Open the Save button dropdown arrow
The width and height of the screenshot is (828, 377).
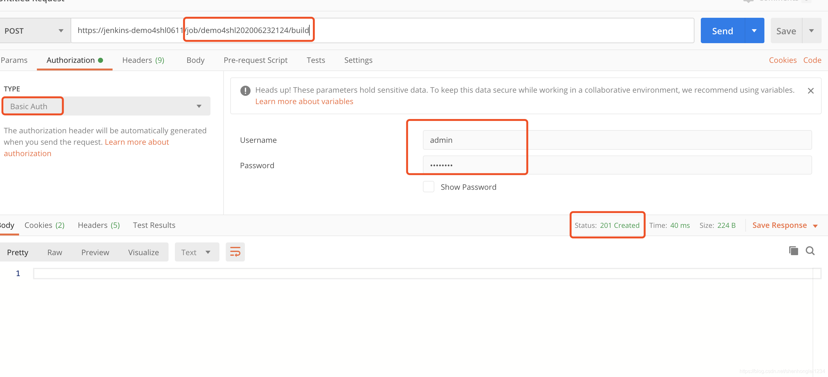click(811, 31)
